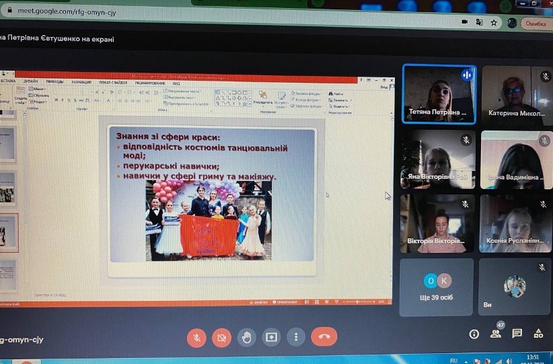Image resolution: width=553 pixels, height=364 pixels.
Task: Turn on the camera in Meet
Action: tap(221, 338)
